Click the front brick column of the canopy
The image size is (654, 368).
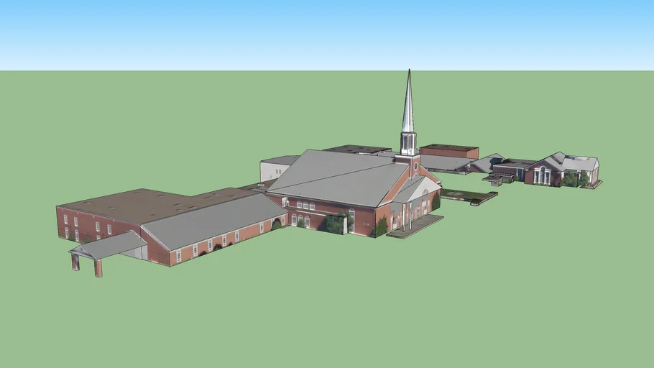click(98, 267)
